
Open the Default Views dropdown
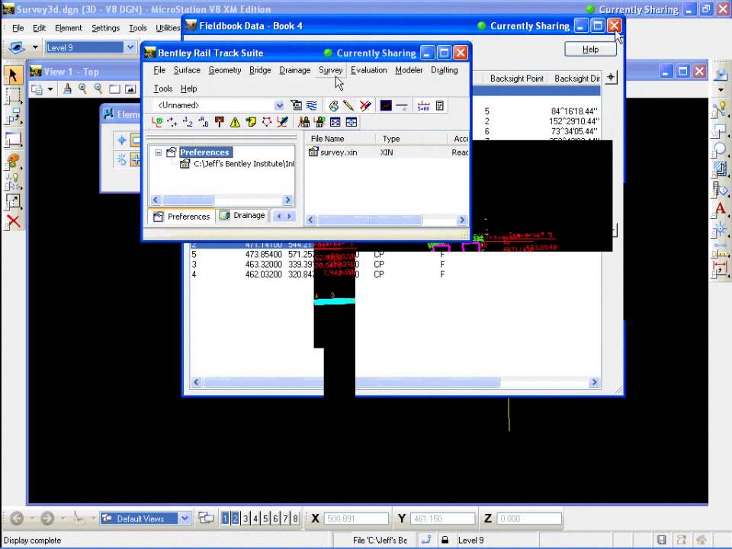[x=185, y=518]
